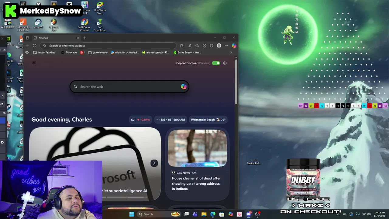Open Copilot app on taskbar
Image resolution: width=389 pixels, height=219 pixels.
click(x=231, y=214)
